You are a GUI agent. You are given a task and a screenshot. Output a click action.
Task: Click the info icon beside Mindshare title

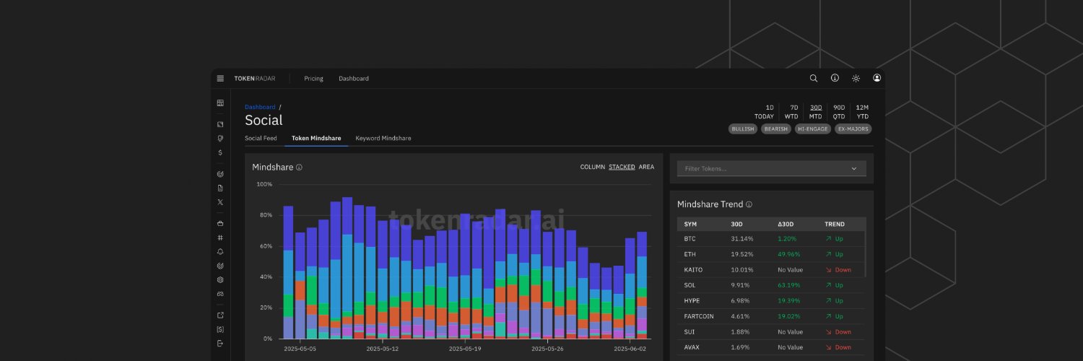(x=299, y=168)
